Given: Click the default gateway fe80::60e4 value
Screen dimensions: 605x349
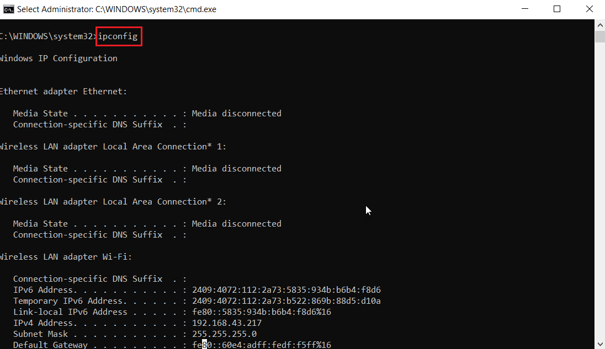Looking at the screenshot, I should click(x=262, y=345).
